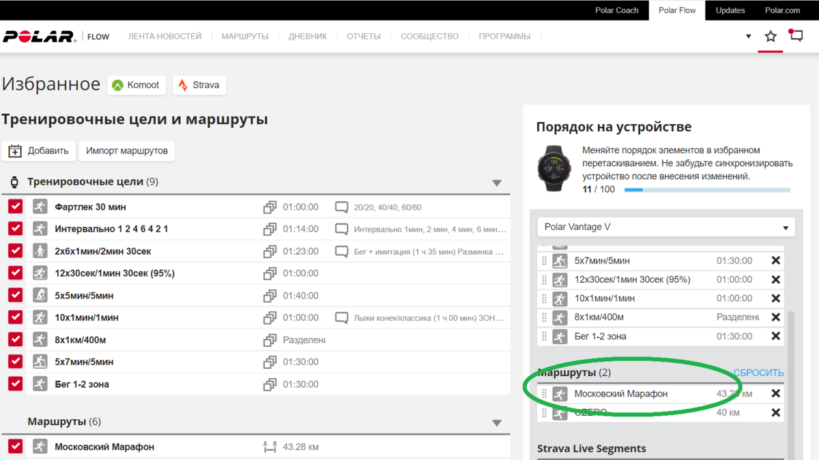Uncheck 2х6х1мин/2мин 30сек checkbox
819x460 pixels.
[16, 251]
